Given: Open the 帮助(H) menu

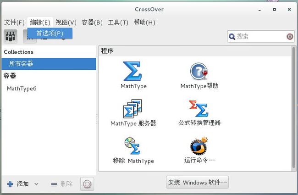Looking at the screenshot, I should coord(144,22).
